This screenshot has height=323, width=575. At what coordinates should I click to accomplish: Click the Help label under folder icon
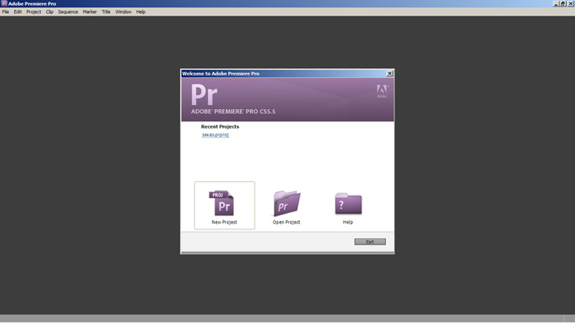[348, 222]
